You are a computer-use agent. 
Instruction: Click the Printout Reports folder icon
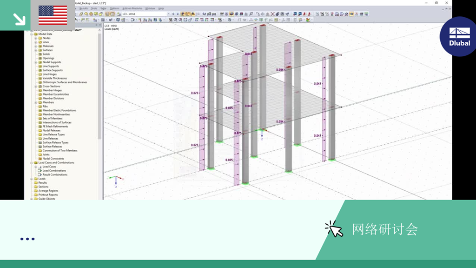coord(36,195)
